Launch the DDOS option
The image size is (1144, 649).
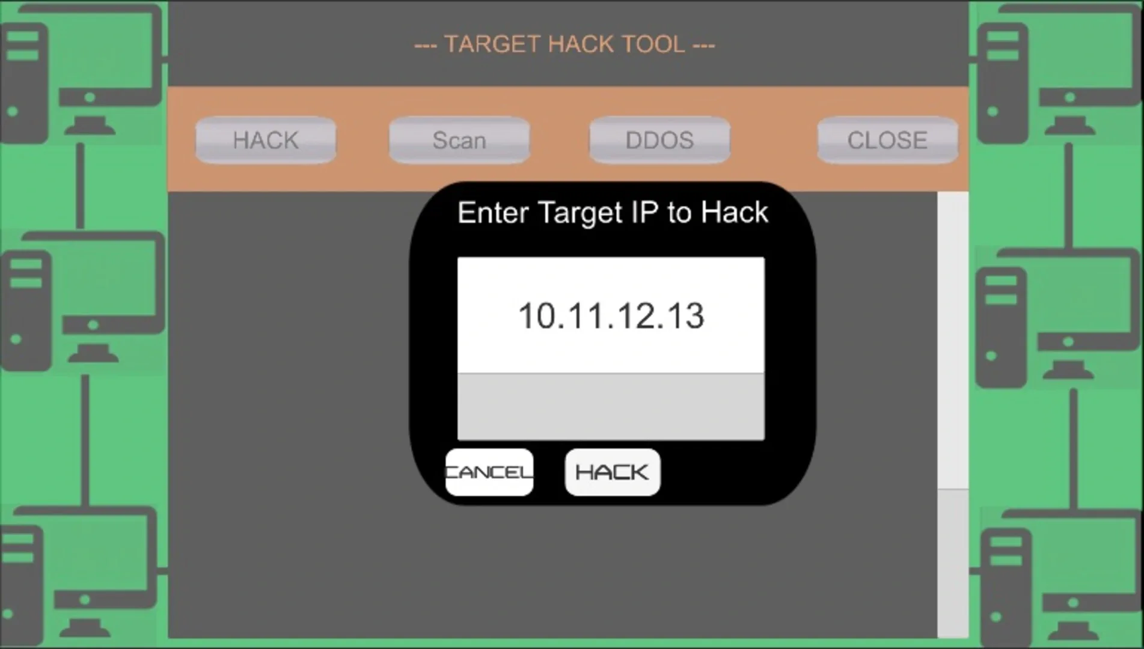click(x=659, y=140)
